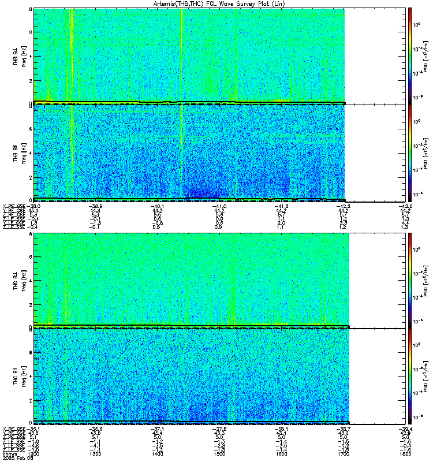The height and width of the screenshot is (462, 433).
Task: Click the 1400 time tick label
Action: pyautogui.click(x=157, y=454)
